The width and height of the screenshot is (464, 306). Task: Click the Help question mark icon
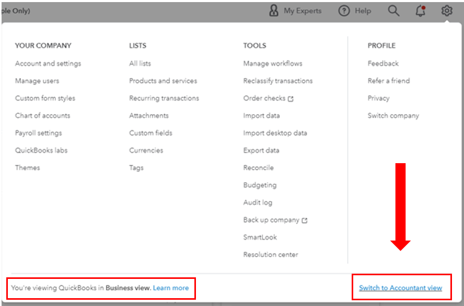tap(344, 11)
